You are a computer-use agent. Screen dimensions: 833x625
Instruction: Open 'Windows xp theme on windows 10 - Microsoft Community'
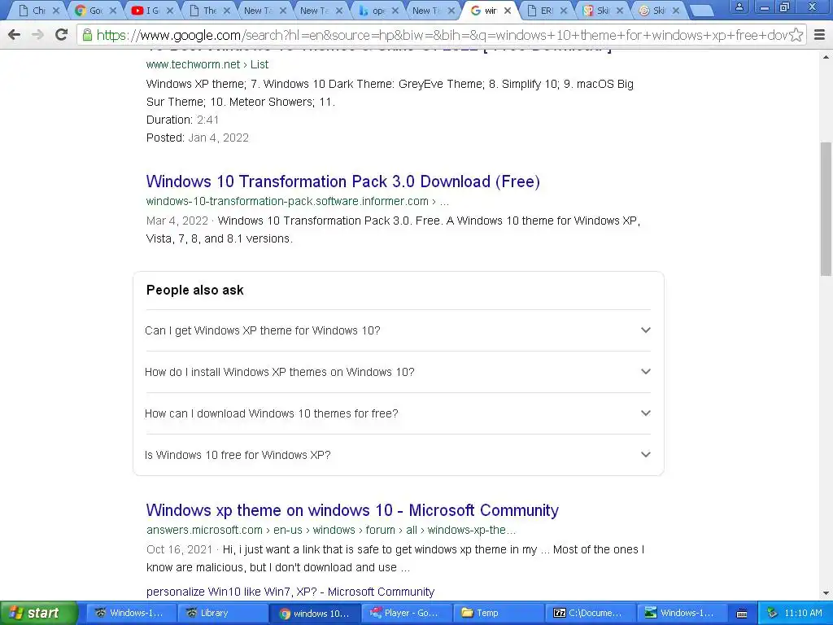tap(352, 510)
